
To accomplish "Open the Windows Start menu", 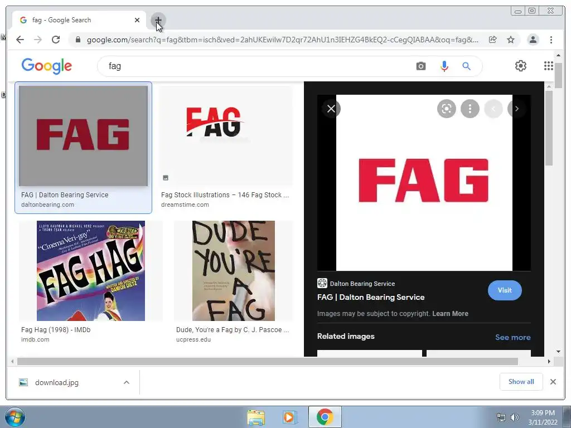I will click(15, 417).
